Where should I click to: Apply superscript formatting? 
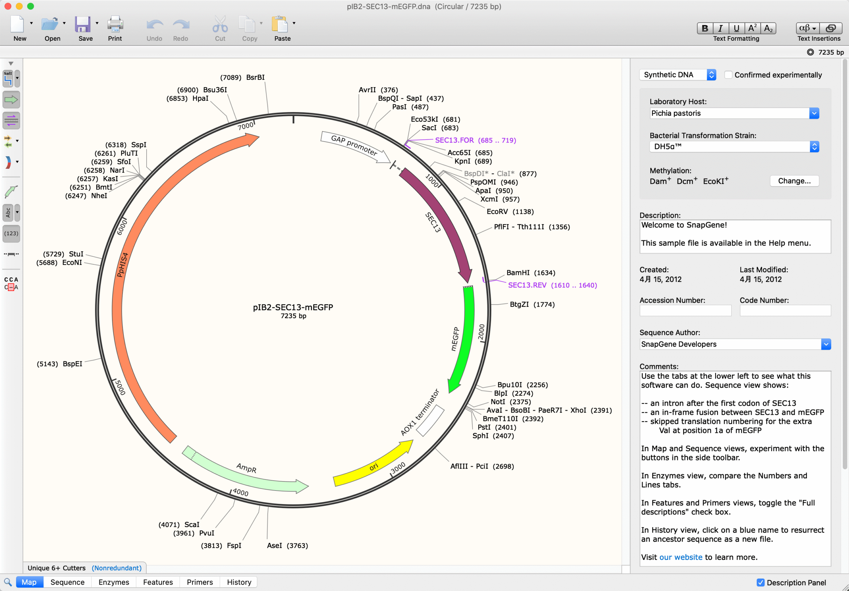[752, 28]
